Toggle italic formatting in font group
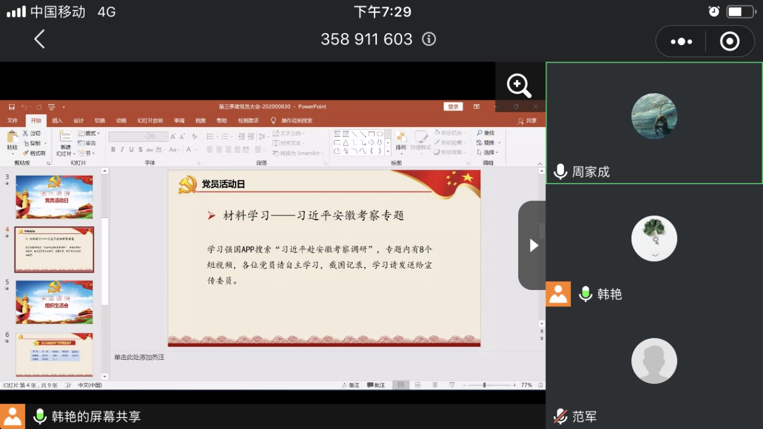The height and width of the screenshot is (429, 763). [122, 150]
